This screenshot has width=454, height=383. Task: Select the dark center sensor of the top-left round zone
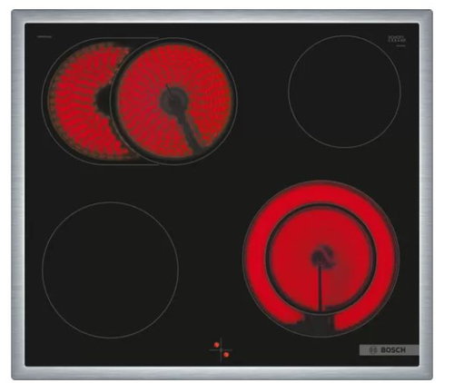(173, 99)
